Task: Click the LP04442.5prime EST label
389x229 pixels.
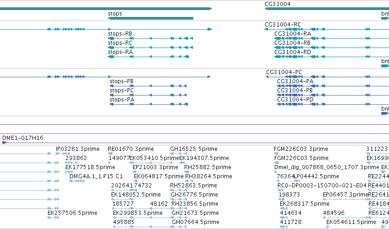Action: pyautogui.click(x=317, y=176)
